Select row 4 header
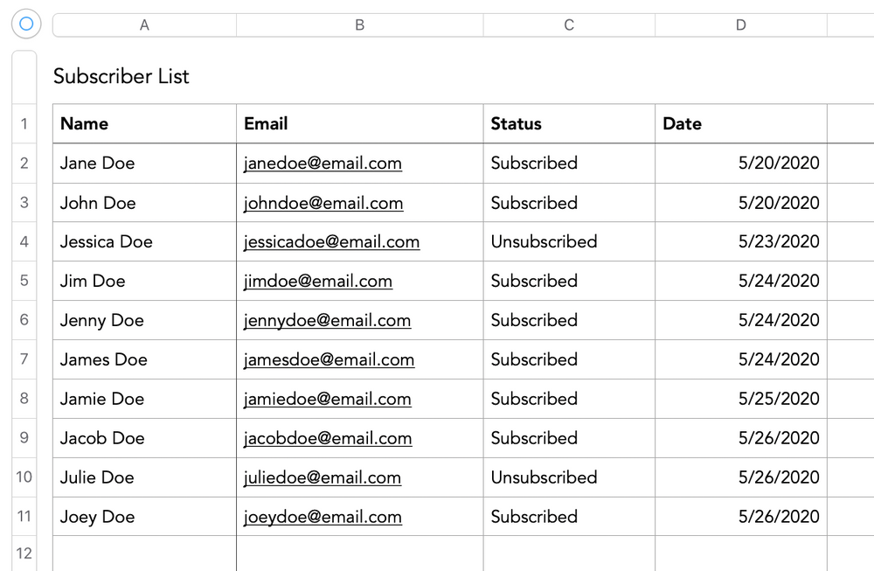Viewport: 874px width, 571px height. [x=24, y=241]
